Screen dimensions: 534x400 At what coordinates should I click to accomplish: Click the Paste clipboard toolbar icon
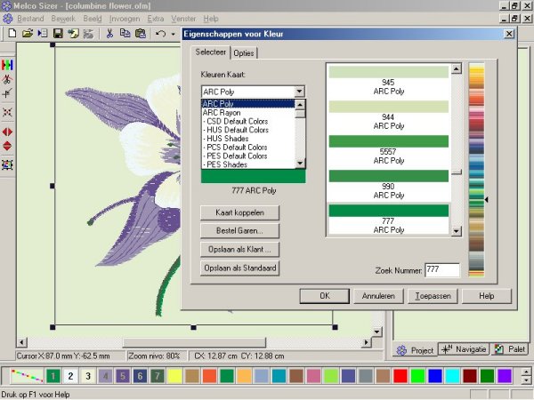click(x=141, y=34)
